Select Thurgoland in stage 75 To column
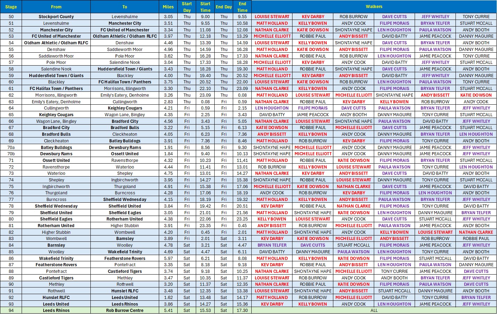The height and width of the screenshot is (314, 497). tap(125, 187)
